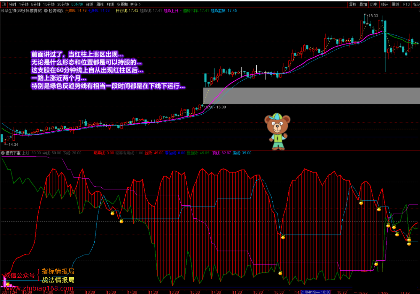Expand the 轻装驾驭 indicator dropdown arrow
Screen dimensions: 420x294
(x=46, y=10)
